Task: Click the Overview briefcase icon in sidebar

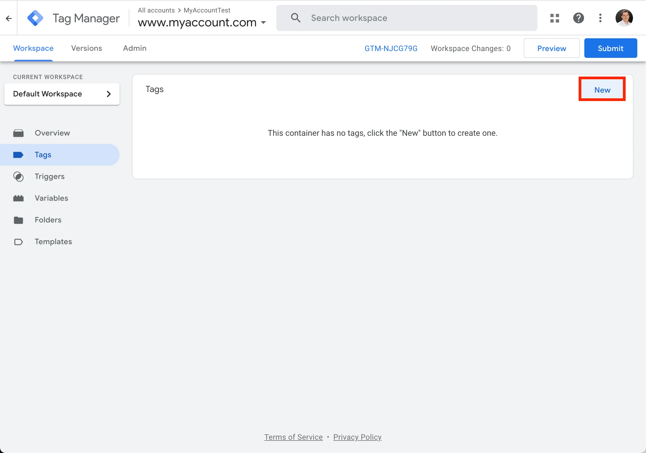Action: coord(18,133)
